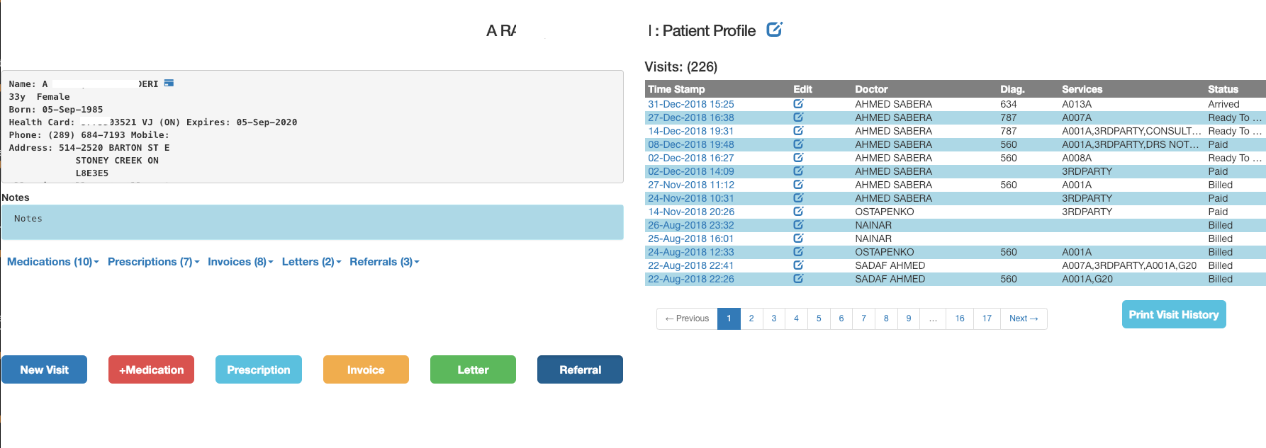The image size is (1266, 448).
Task: Edit the 31-Dec-2018 15:25 visit
Action: pyautogui.click(x=798, y=104)
